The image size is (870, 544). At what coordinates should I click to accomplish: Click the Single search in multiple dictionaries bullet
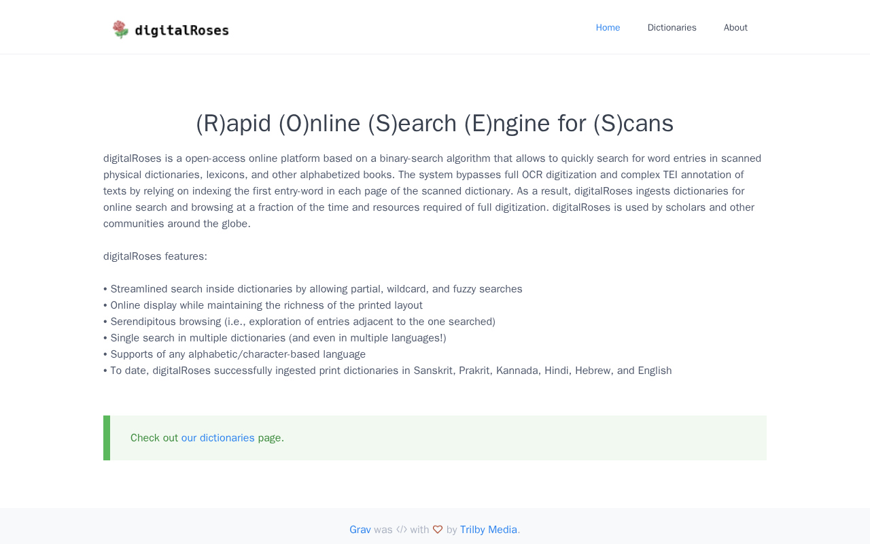tap(275, 338)
